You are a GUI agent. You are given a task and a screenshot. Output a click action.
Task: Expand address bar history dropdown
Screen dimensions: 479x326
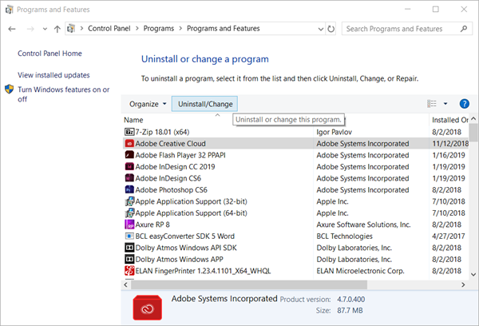click(321, 29)
